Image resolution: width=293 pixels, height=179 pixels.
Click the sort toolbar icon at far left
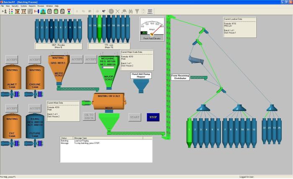pyautogui.click(x=4, y=11)
